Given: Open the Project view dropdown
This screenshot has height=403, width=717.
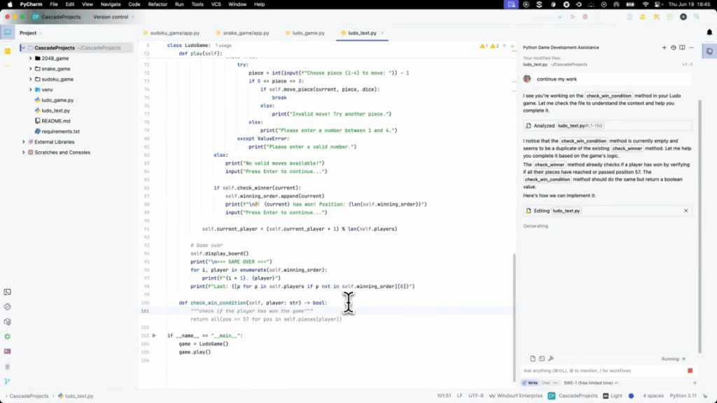Looking at the screenshot, I should point(31,33).
